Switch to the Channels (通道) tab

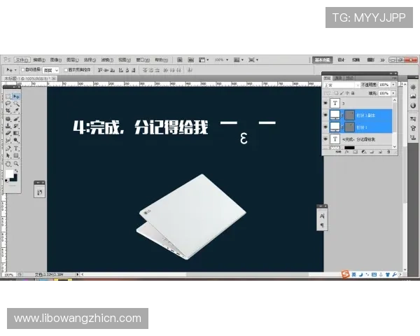[338, 78]
